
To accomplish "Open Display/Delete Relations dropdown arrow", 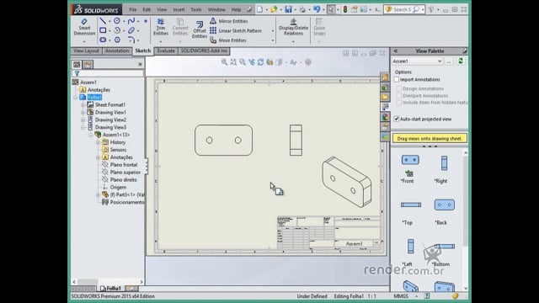I will (293, 41).
